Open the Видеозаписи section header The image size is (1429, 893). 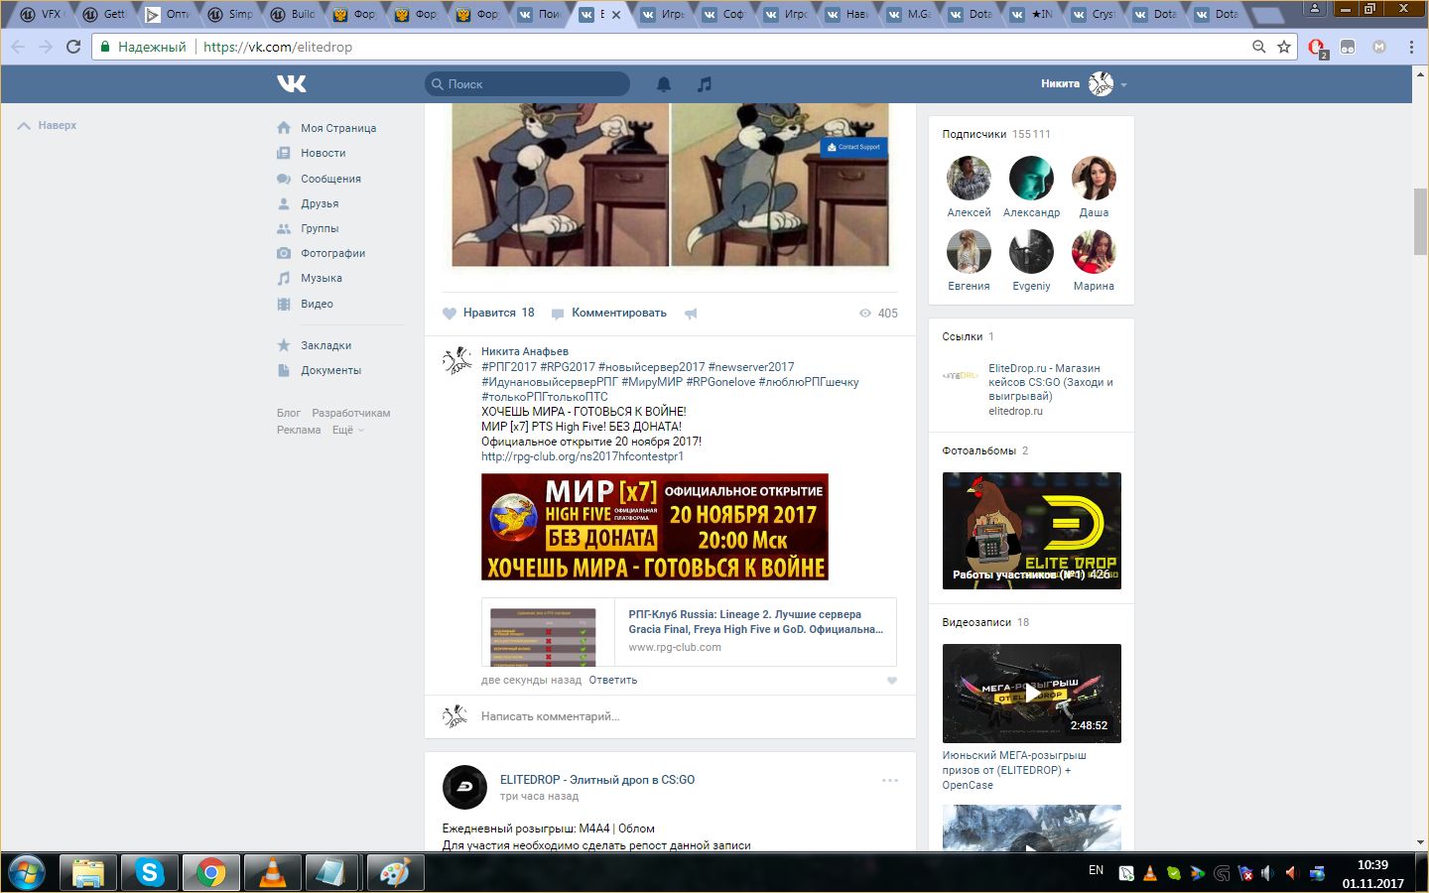point(985,622)
